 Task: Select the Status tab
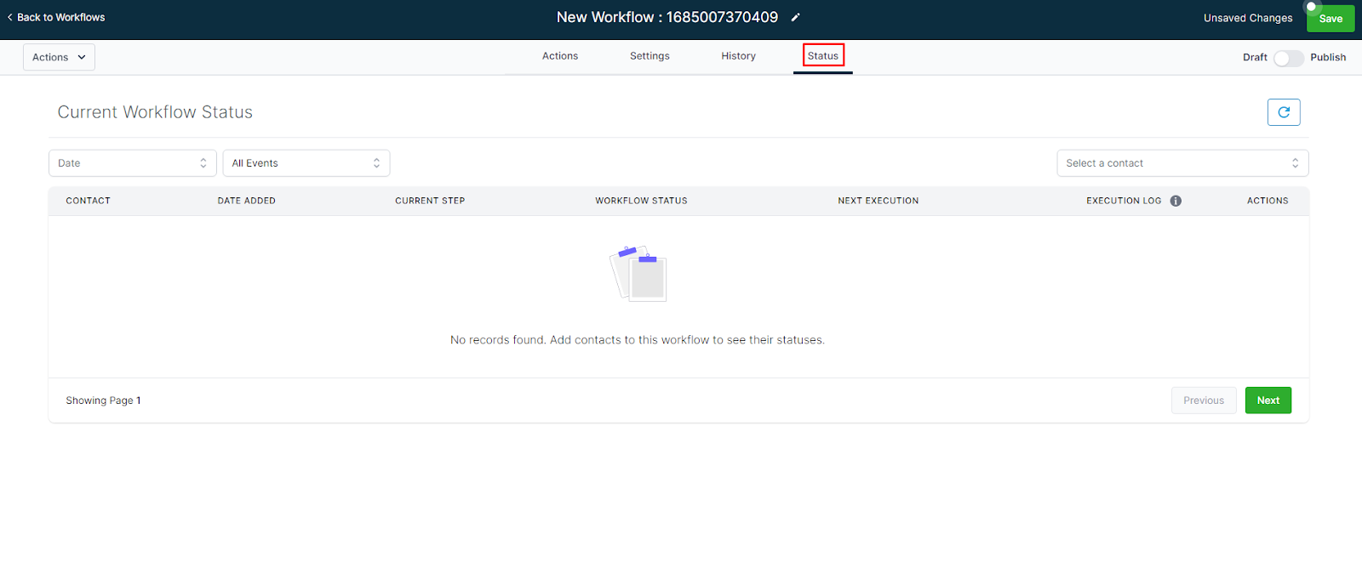click(823, 56)
